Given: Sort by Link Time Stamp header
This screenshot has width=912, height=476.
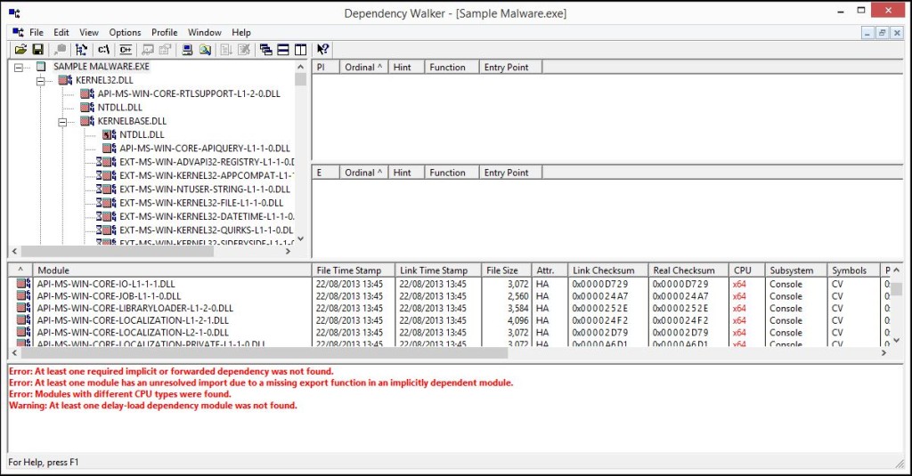Looking at the screenshot, I should point(438,270).
